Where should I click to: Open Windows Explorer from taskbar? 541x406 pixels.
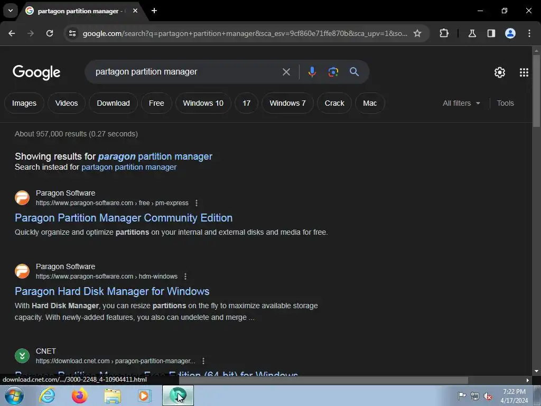click(113, 396)
